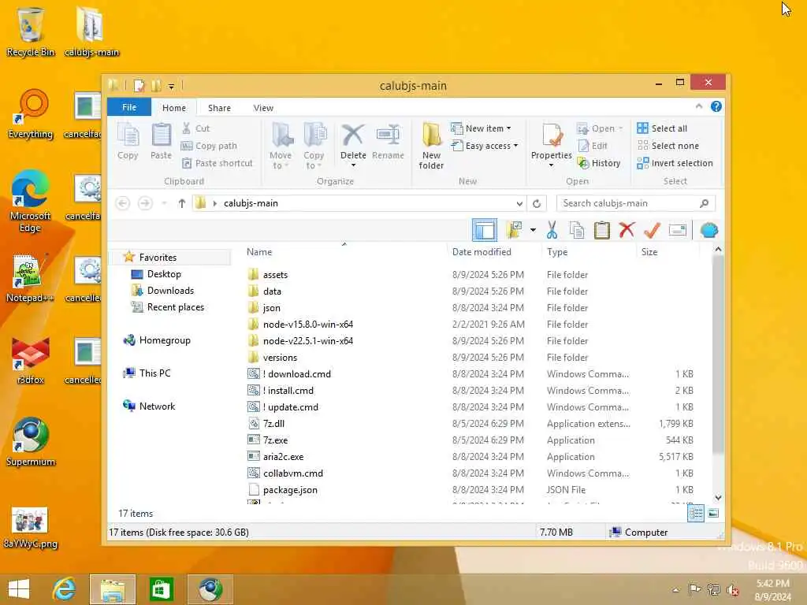Open Customize Quick Access Toolbar dropdown
The width and height of the screenshot is (807, 605).
171,87
